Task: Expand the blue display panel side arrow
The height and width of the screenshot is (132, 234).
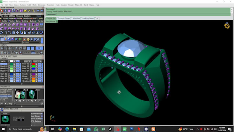Action: [x=42, y=41]
